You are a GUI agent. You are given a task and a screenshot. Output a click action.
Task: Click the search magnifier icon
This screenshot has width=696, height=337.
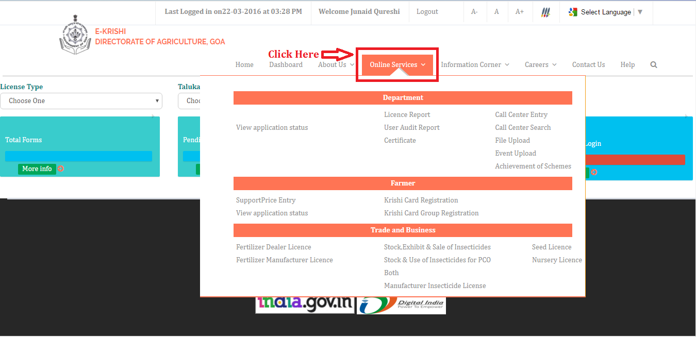(x=654, y=64)
